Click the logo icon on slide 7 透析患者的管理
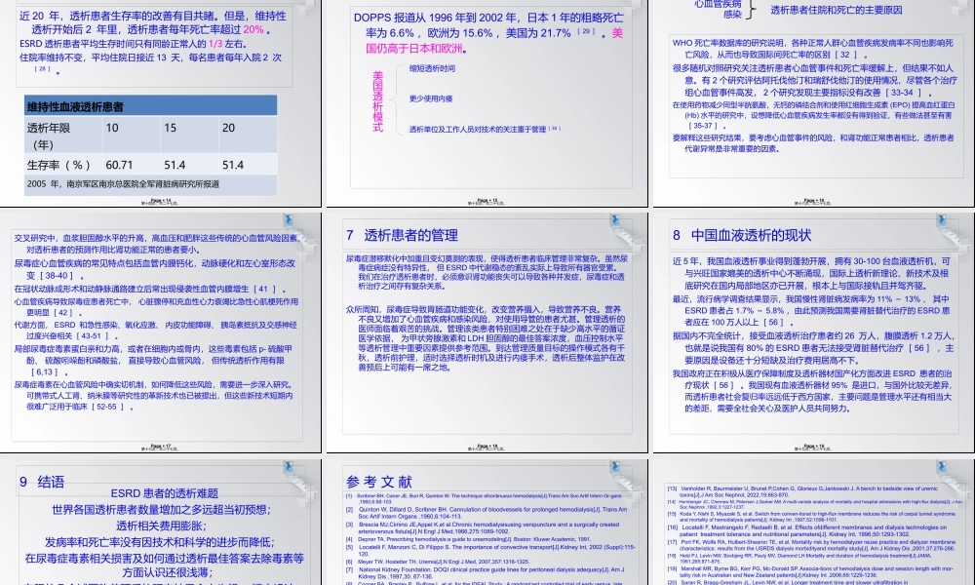 coord(614,219)
